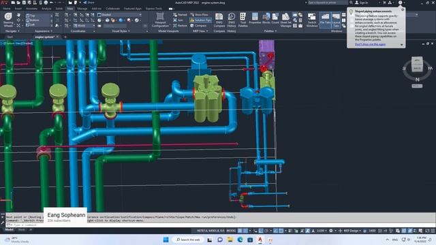The image size is (436, 245).
Task: Click Switch Windows
Action: (312, 20)
